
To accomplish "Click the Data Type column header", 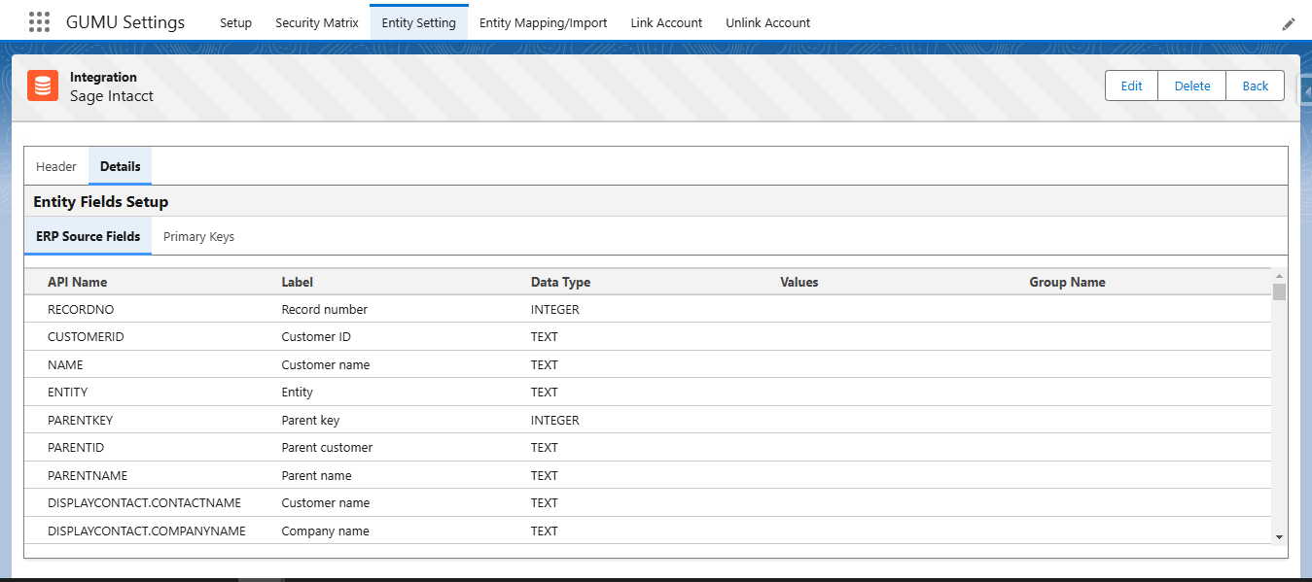I will tap(560, 282).
